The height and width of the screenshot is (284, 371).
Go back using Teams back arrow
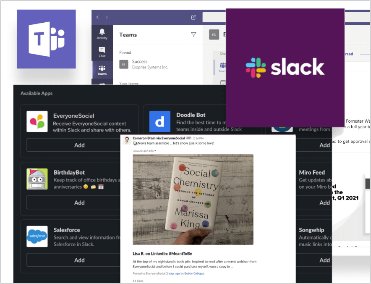tap(97, 17)
